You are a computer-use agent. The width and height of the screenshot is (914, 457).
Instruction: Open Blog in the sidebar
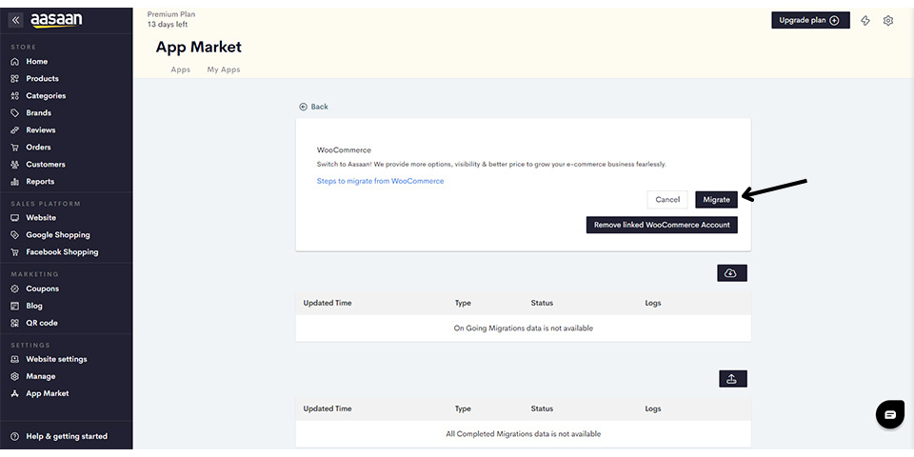34,306
